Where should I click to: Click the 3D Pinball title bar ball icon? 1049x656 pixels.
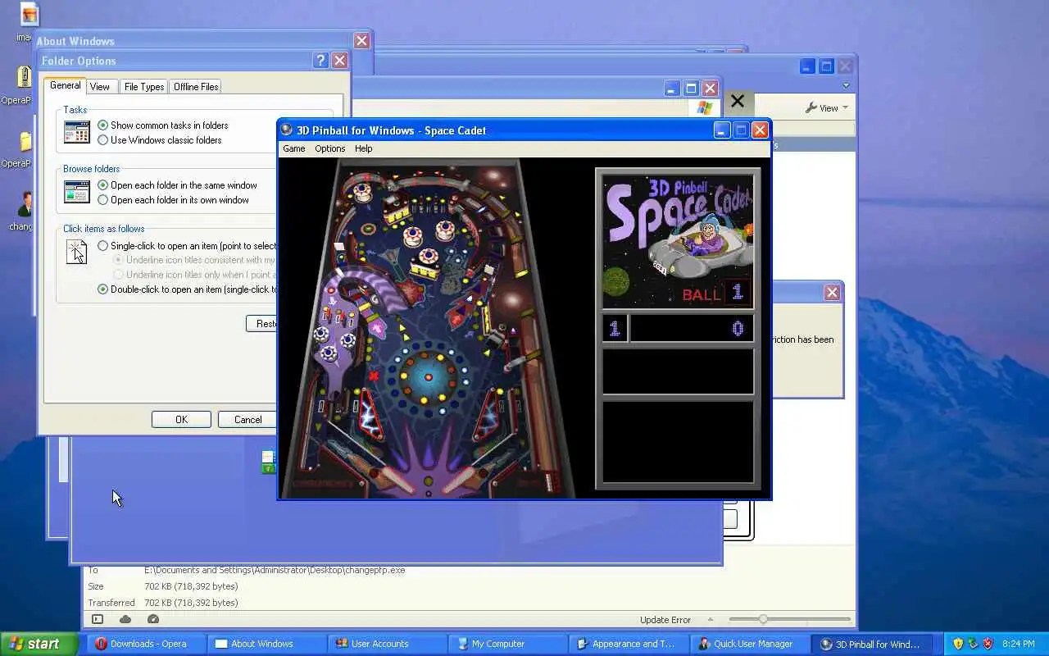[287, 130]
